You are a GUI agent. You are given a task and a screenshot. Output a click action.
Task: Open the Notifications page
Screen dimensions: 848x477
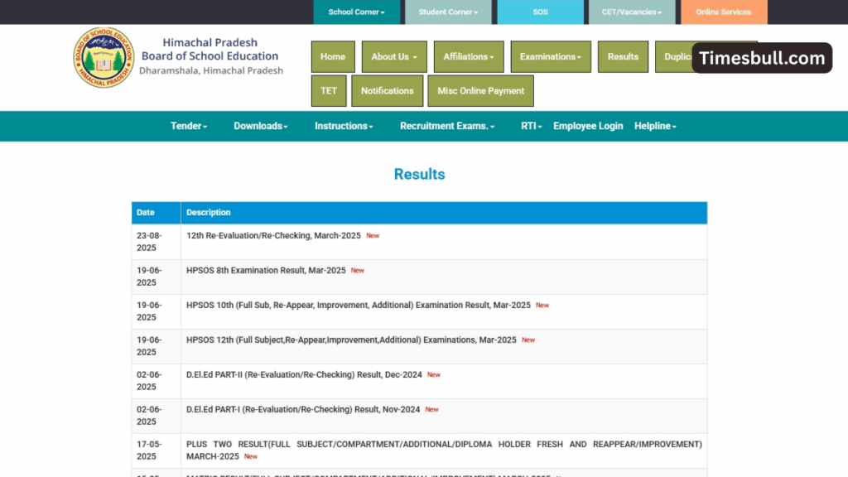click(x=387, y=90)
